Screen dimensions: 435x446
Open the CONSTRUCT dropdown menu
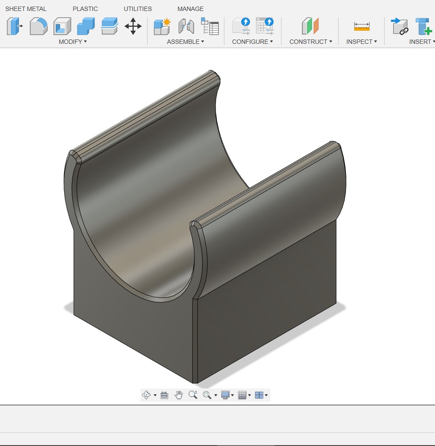coord(311,42)
